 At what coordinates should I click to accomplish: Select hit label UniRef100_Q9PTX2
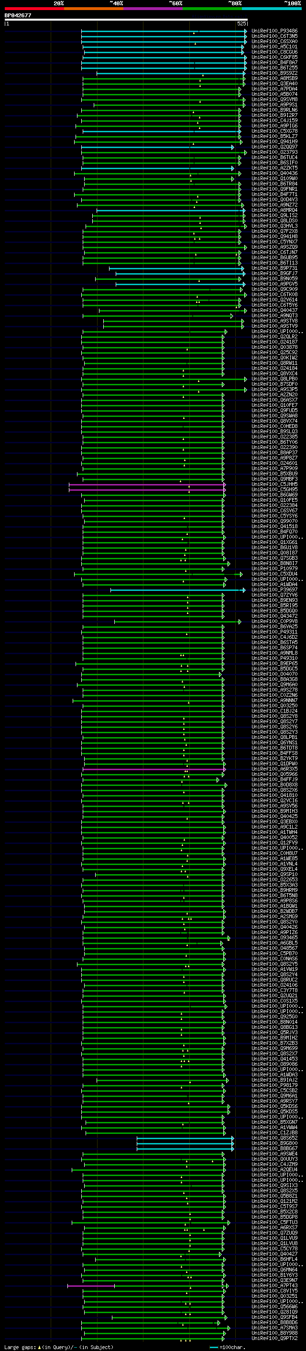[x=274, y=1339]
